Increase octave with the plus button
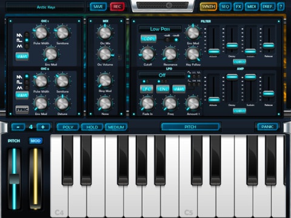This screenshot has width=291, height=218. tap(43, 127)
